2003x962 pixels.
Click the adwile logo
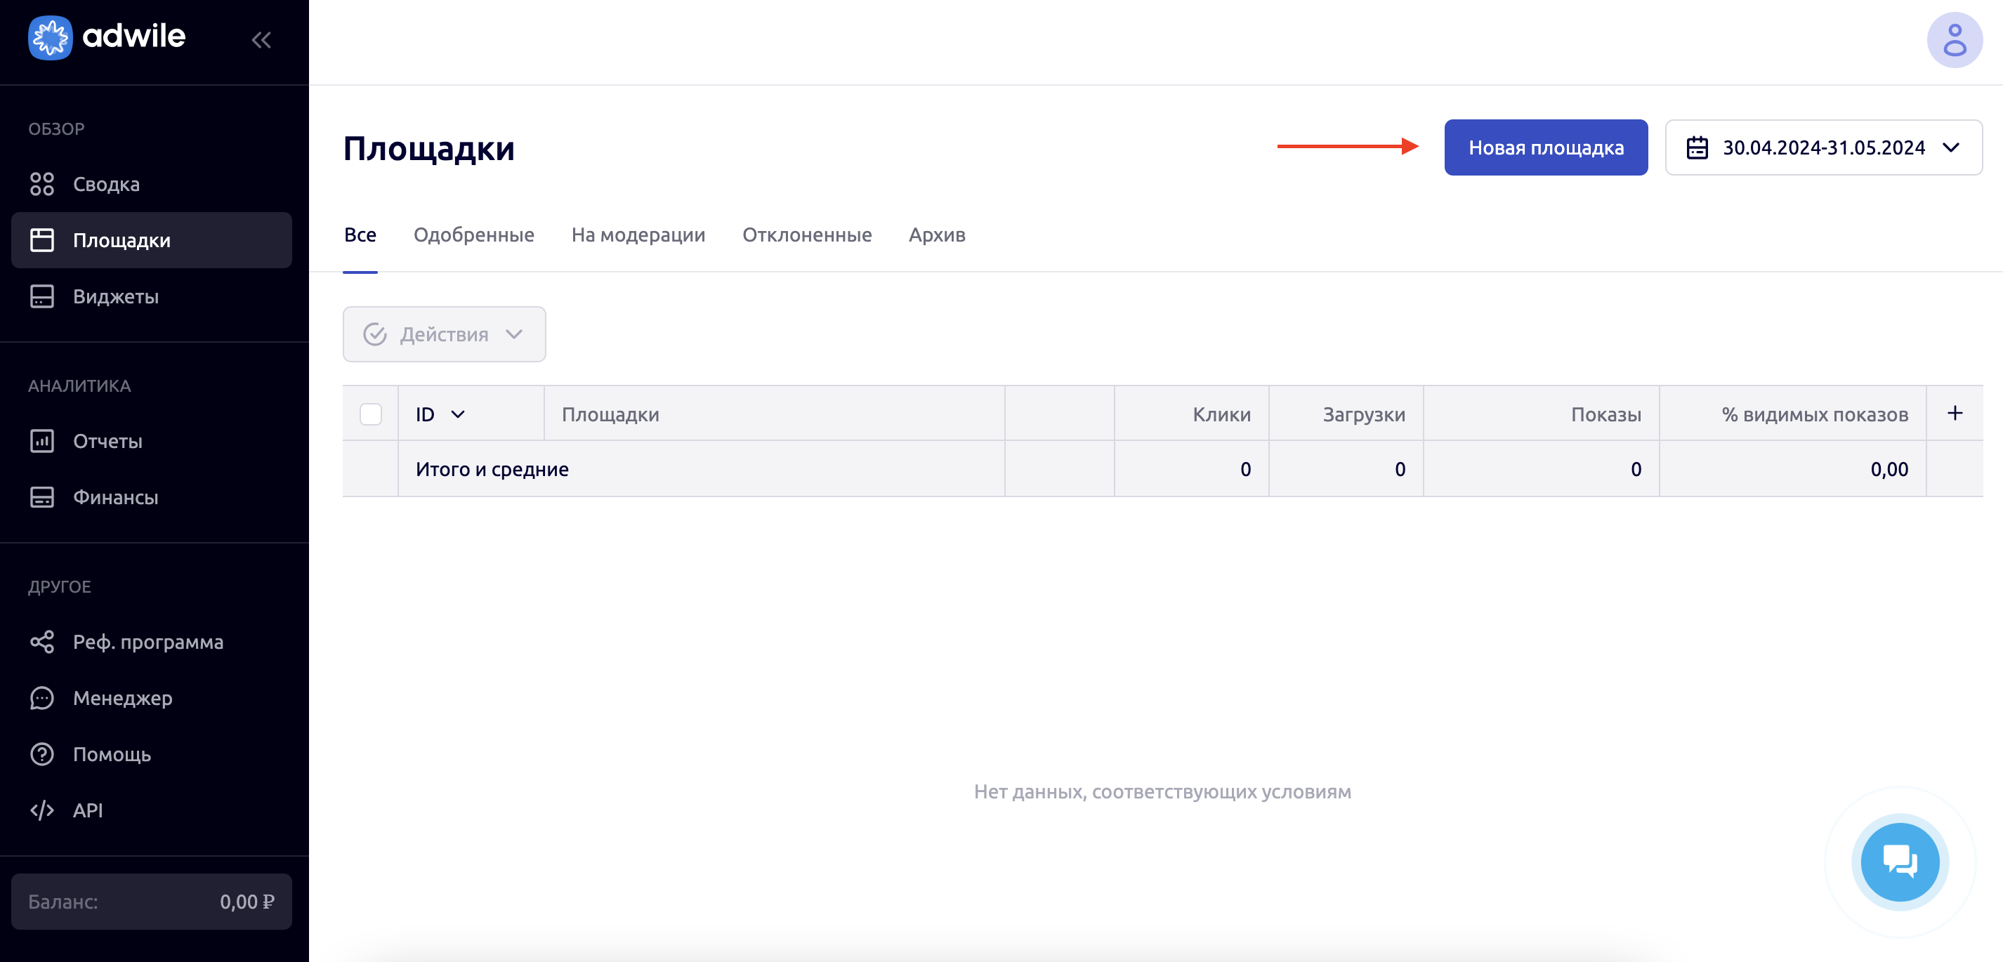pos(107,37)
